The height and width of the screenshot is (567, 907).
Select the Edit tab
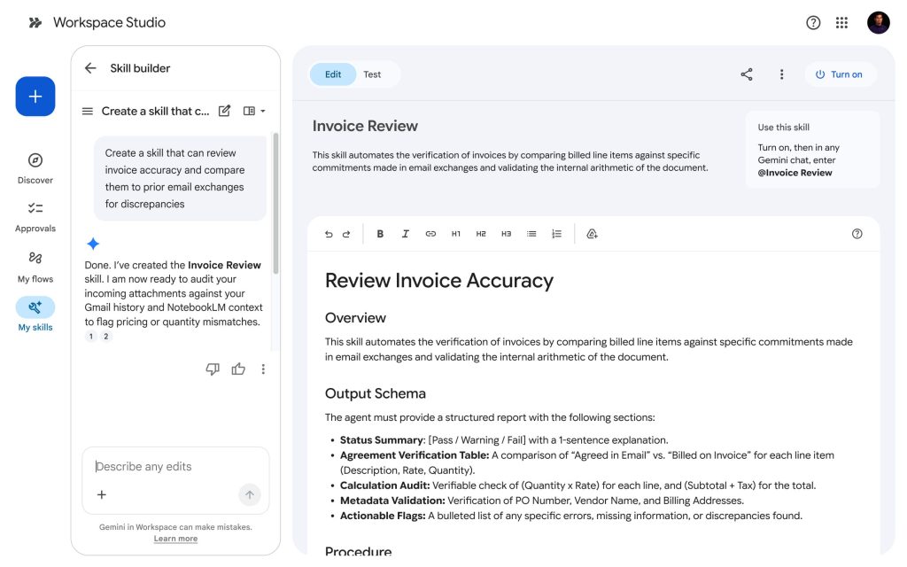point(332,74)
